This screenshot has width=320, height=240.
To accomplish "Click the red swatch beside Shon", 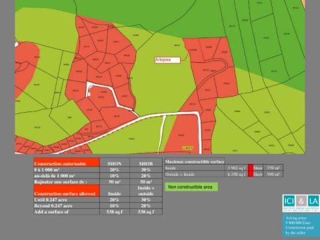I will point(251,168).
